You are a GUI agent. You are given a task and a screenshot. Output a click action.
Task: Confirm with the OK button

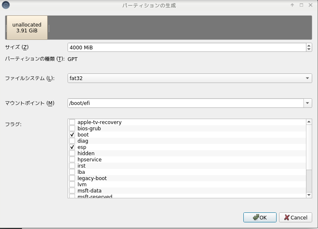(260, 217)
